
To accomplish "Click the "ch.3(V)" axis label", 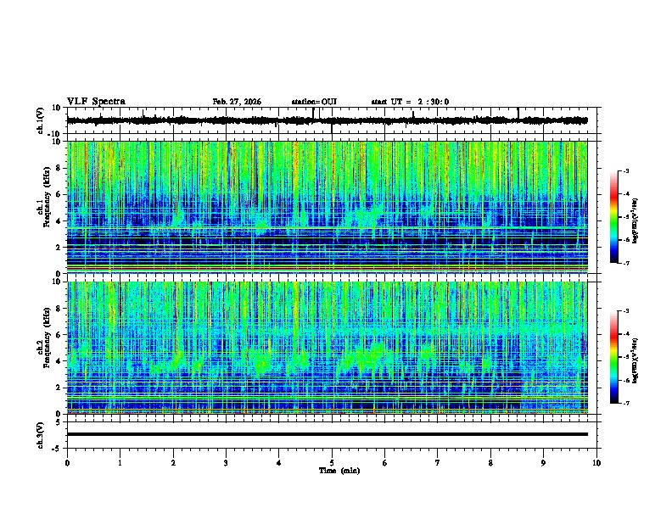I will pos(41,435).
